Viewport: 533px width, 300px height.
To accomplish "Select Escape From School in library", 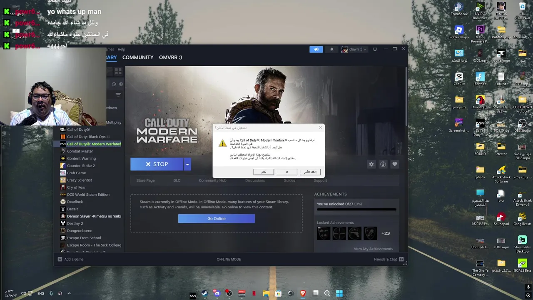I will (84, 238).
